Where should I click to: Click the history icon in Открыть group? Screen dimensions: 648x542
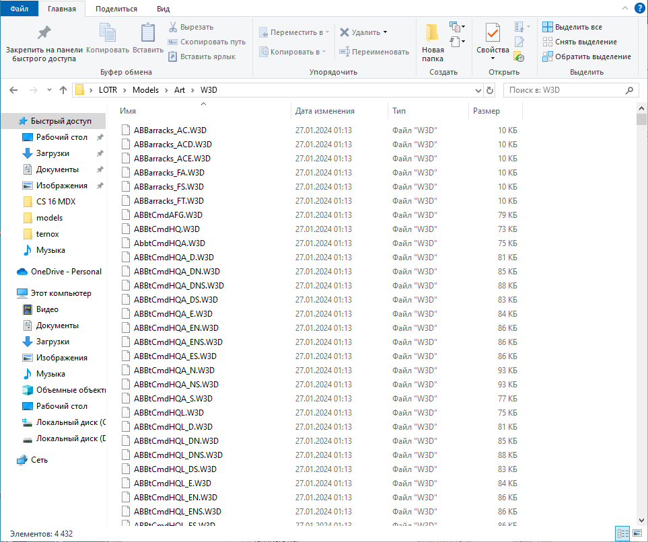pyautogui.click(x=519, y=56)
